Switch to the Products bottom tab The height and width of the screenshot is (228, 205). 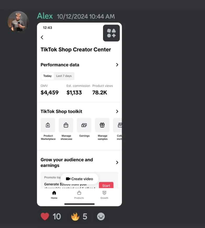click(x=79, y=195)
